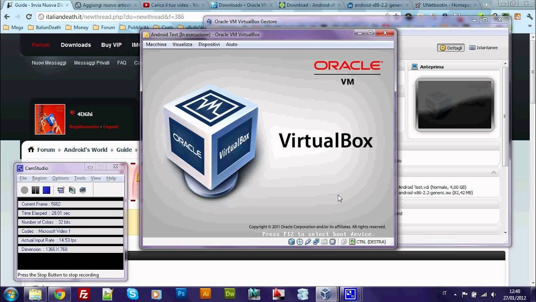Click the hard disk activity icon in VM status bar

pyautogui.click(x=291, y=242)
